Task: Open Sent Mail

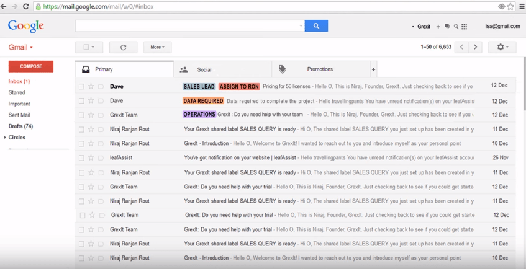Action: pyautogui.click(x=19, y=115)
